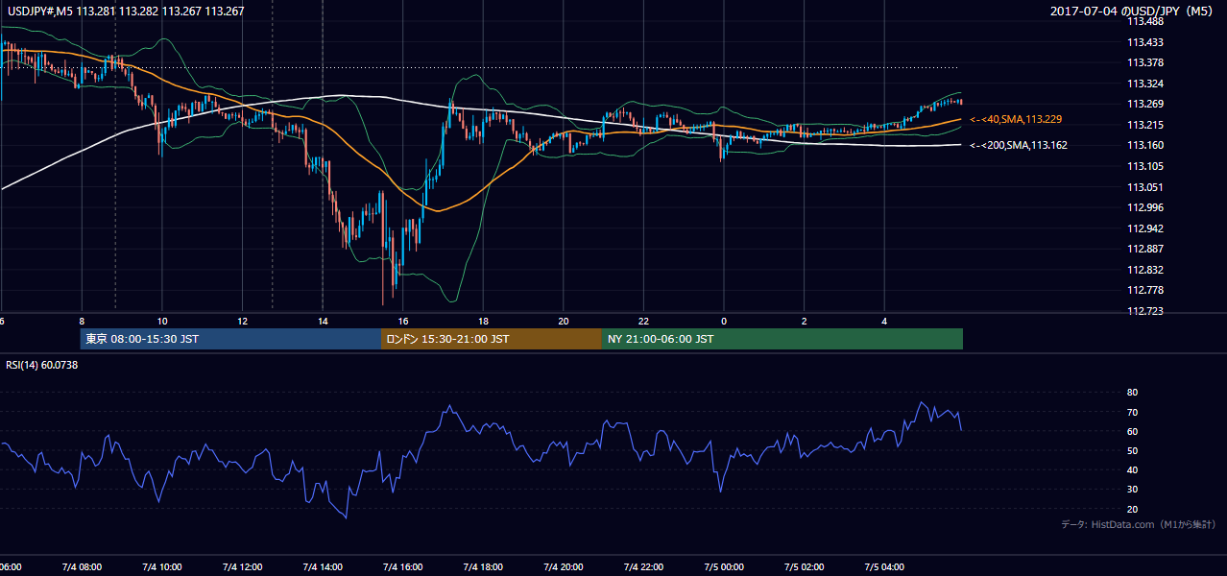Click price axis label 113.488
This screenshot has width=1227, height=576.
(x=1144, y=22)
